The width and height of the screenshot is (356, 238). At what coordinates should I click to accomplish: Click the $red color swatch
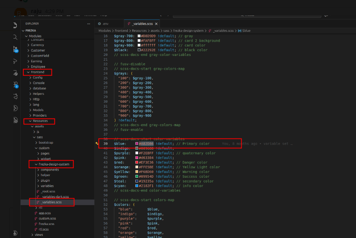click(137, 162)
